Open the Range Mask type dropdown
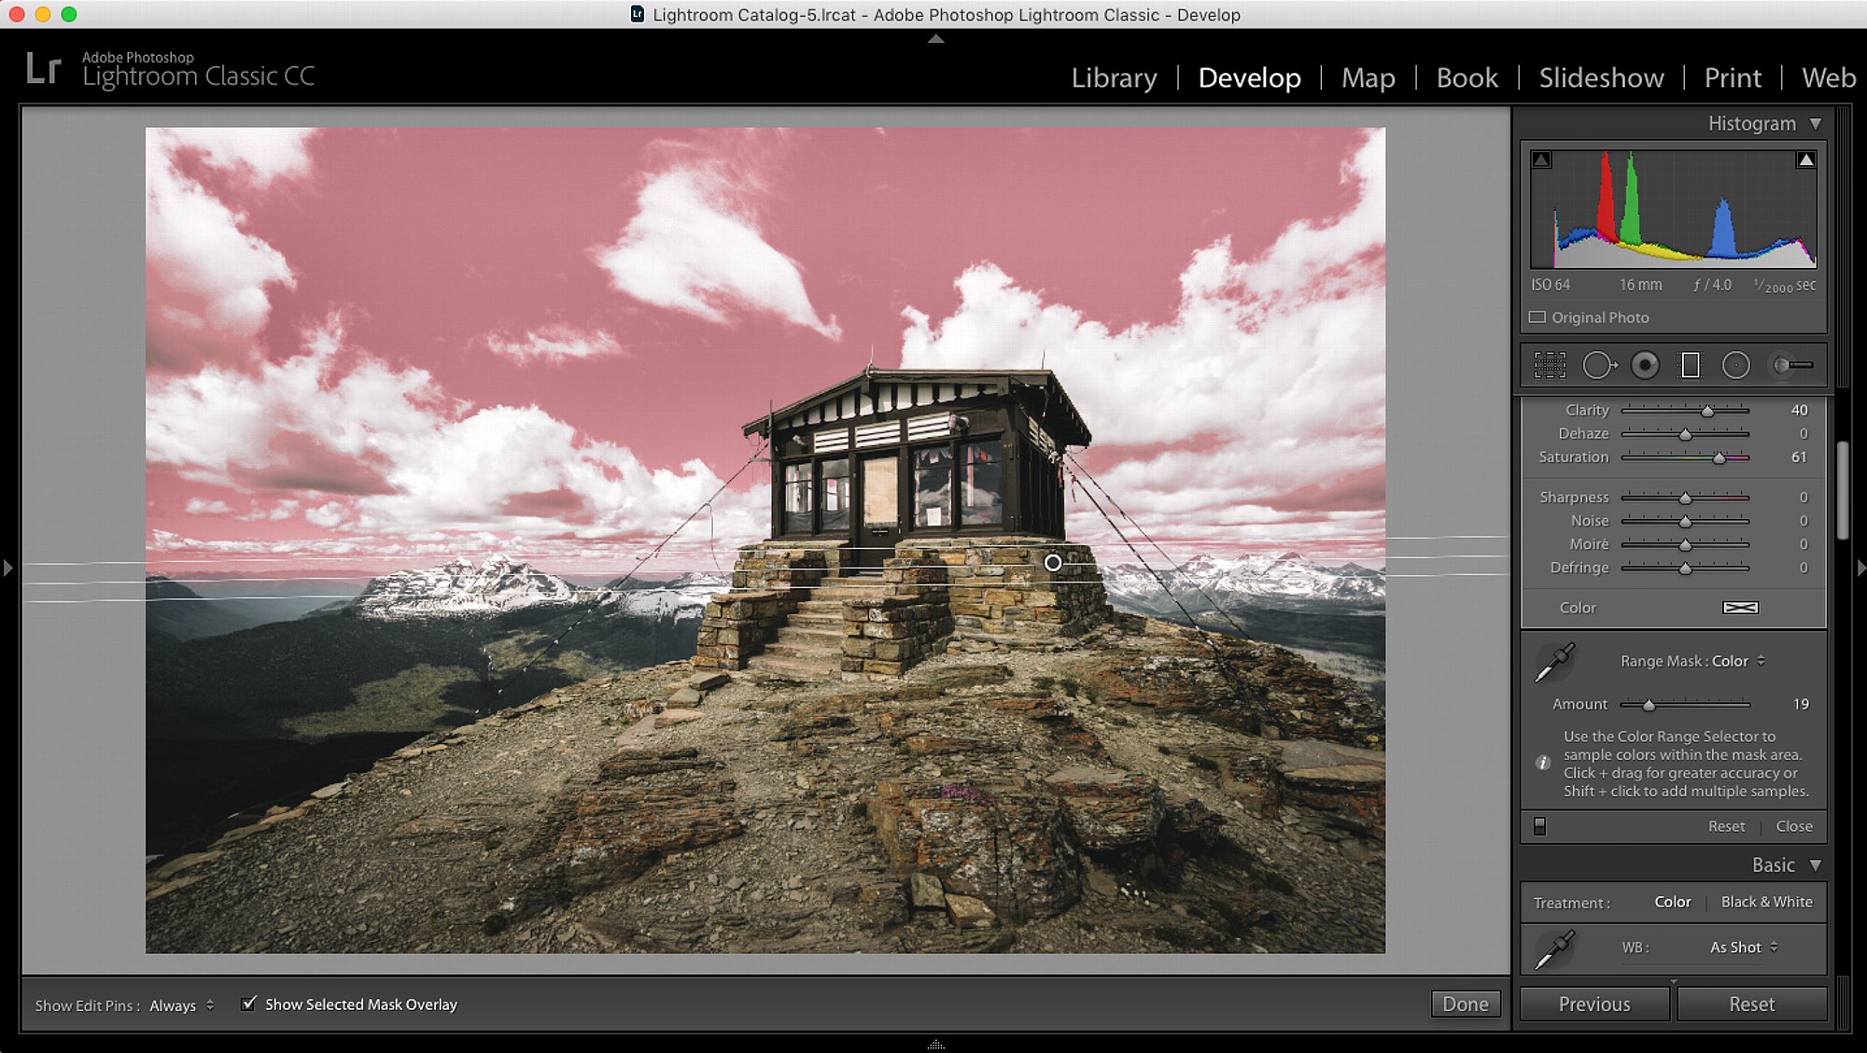Image resolution: width=1867 pixels, height=1053 pixels. tap(1738, 661)
